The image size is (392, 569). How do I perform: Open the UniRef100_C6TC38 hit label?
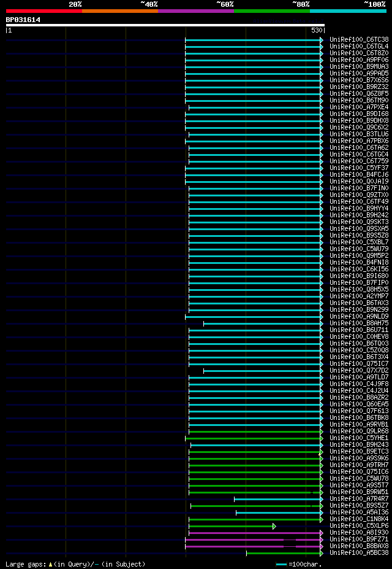tap(359, 39)
